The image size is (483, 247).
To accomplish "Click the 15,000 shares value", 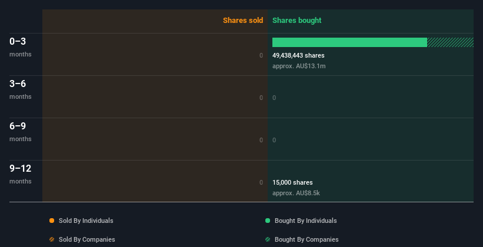I will (292, 182).
